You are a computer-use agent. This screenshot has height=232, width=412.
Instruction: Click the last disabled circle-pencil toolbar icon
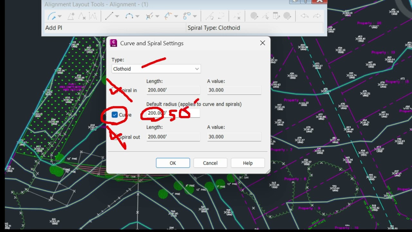tap(287, 16)
